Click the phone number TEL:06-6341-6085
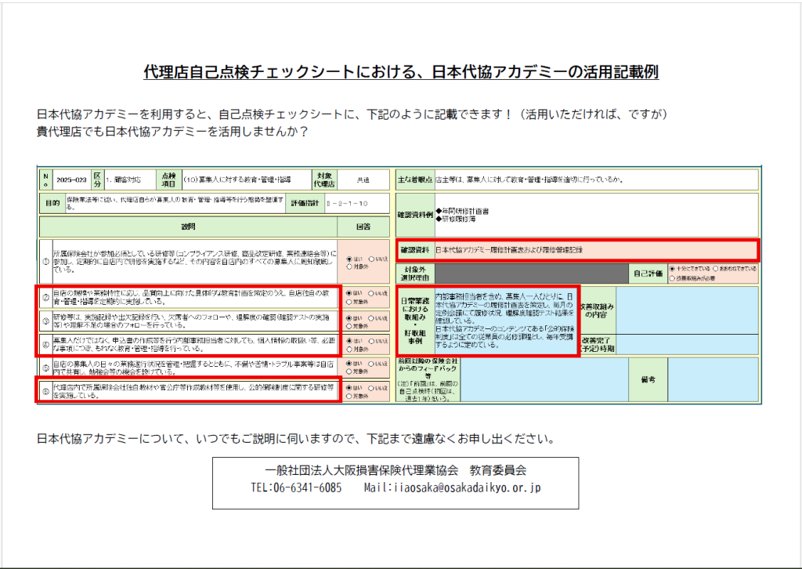 (296, 487)
